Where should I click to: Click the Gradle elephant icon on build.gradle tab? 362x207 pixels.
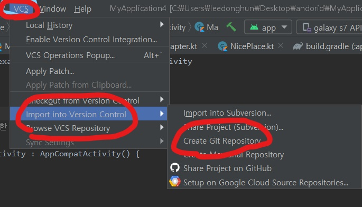(298, 46)
